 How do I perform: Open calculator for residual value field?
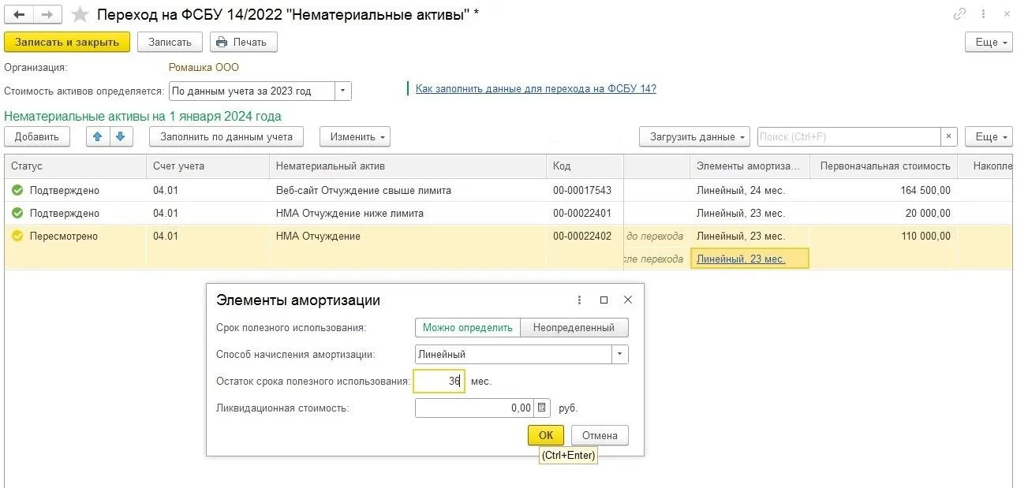[x=541, y=408]
